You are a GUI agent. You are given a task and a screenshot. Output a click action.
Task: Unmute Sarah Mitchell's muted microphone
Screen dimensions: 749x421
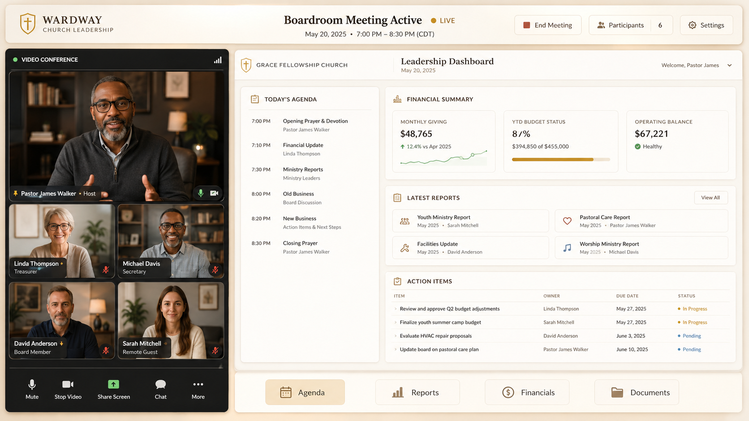pyautogui.click(x=215, y=350)
